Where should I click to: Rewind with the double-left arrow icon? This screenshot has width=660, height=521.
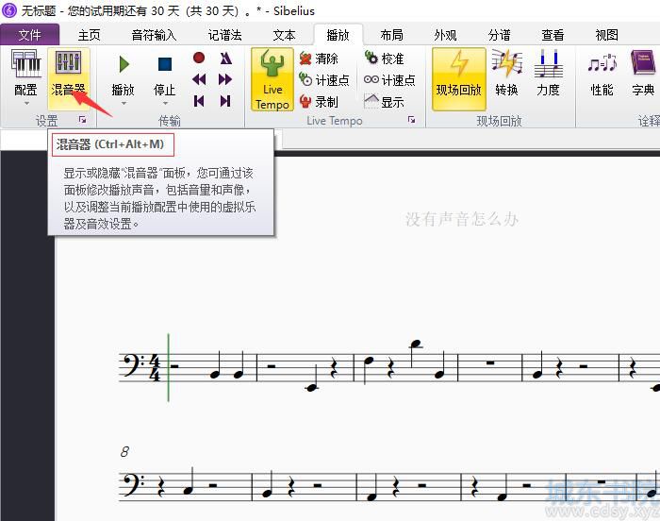(x=199, y=79)
